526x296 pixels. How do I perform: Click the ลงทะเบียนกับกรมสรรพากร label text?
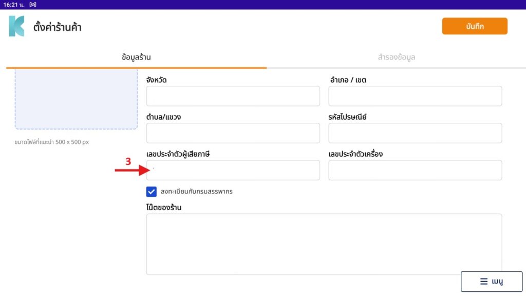(196, 192)
